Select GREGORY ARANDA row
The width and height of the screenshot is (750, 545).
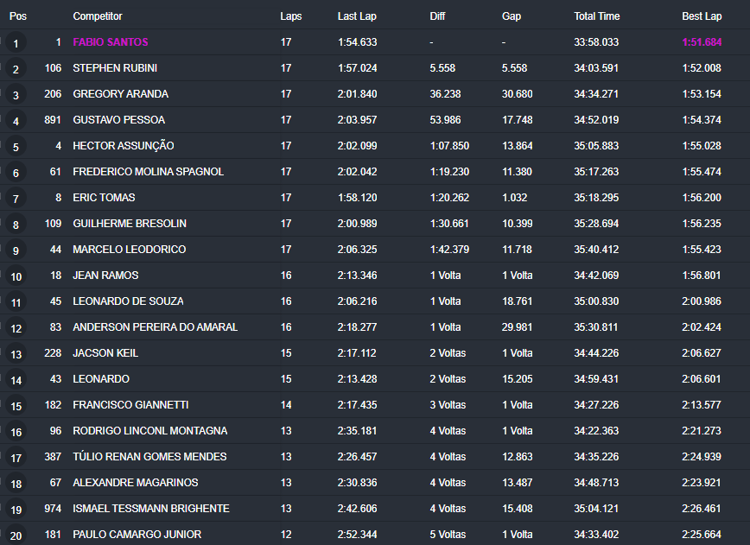(375, 93)
